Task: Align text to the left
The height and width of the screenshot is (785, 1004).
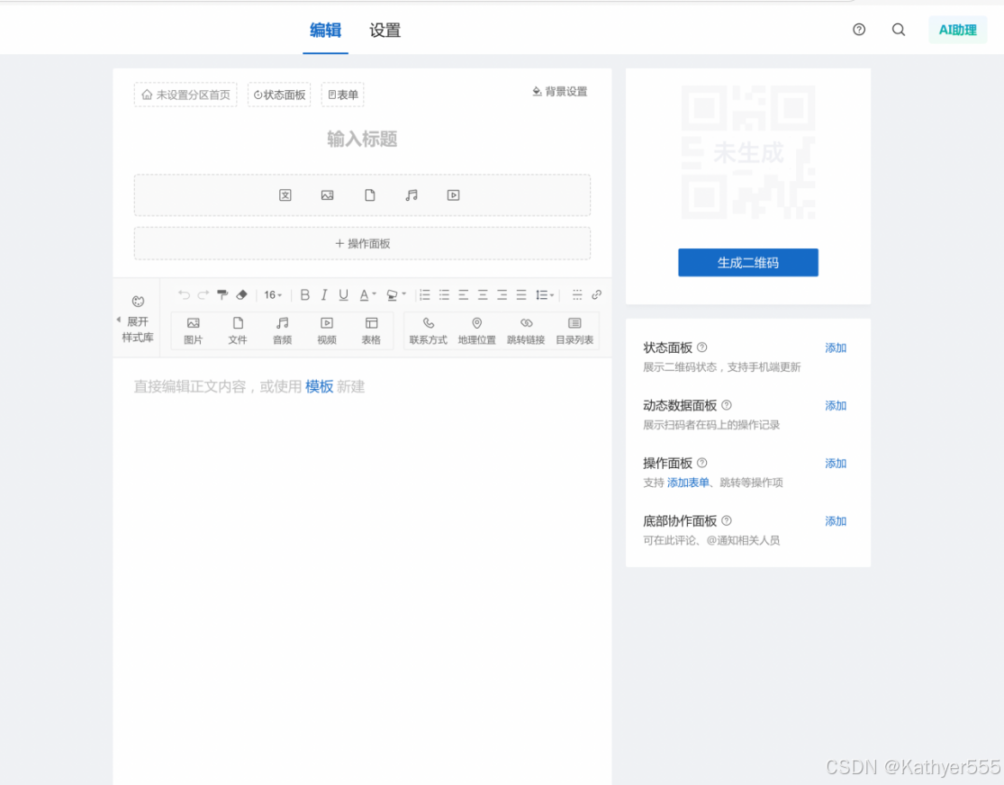Action: pyautogui.click(x=463, y=294)
